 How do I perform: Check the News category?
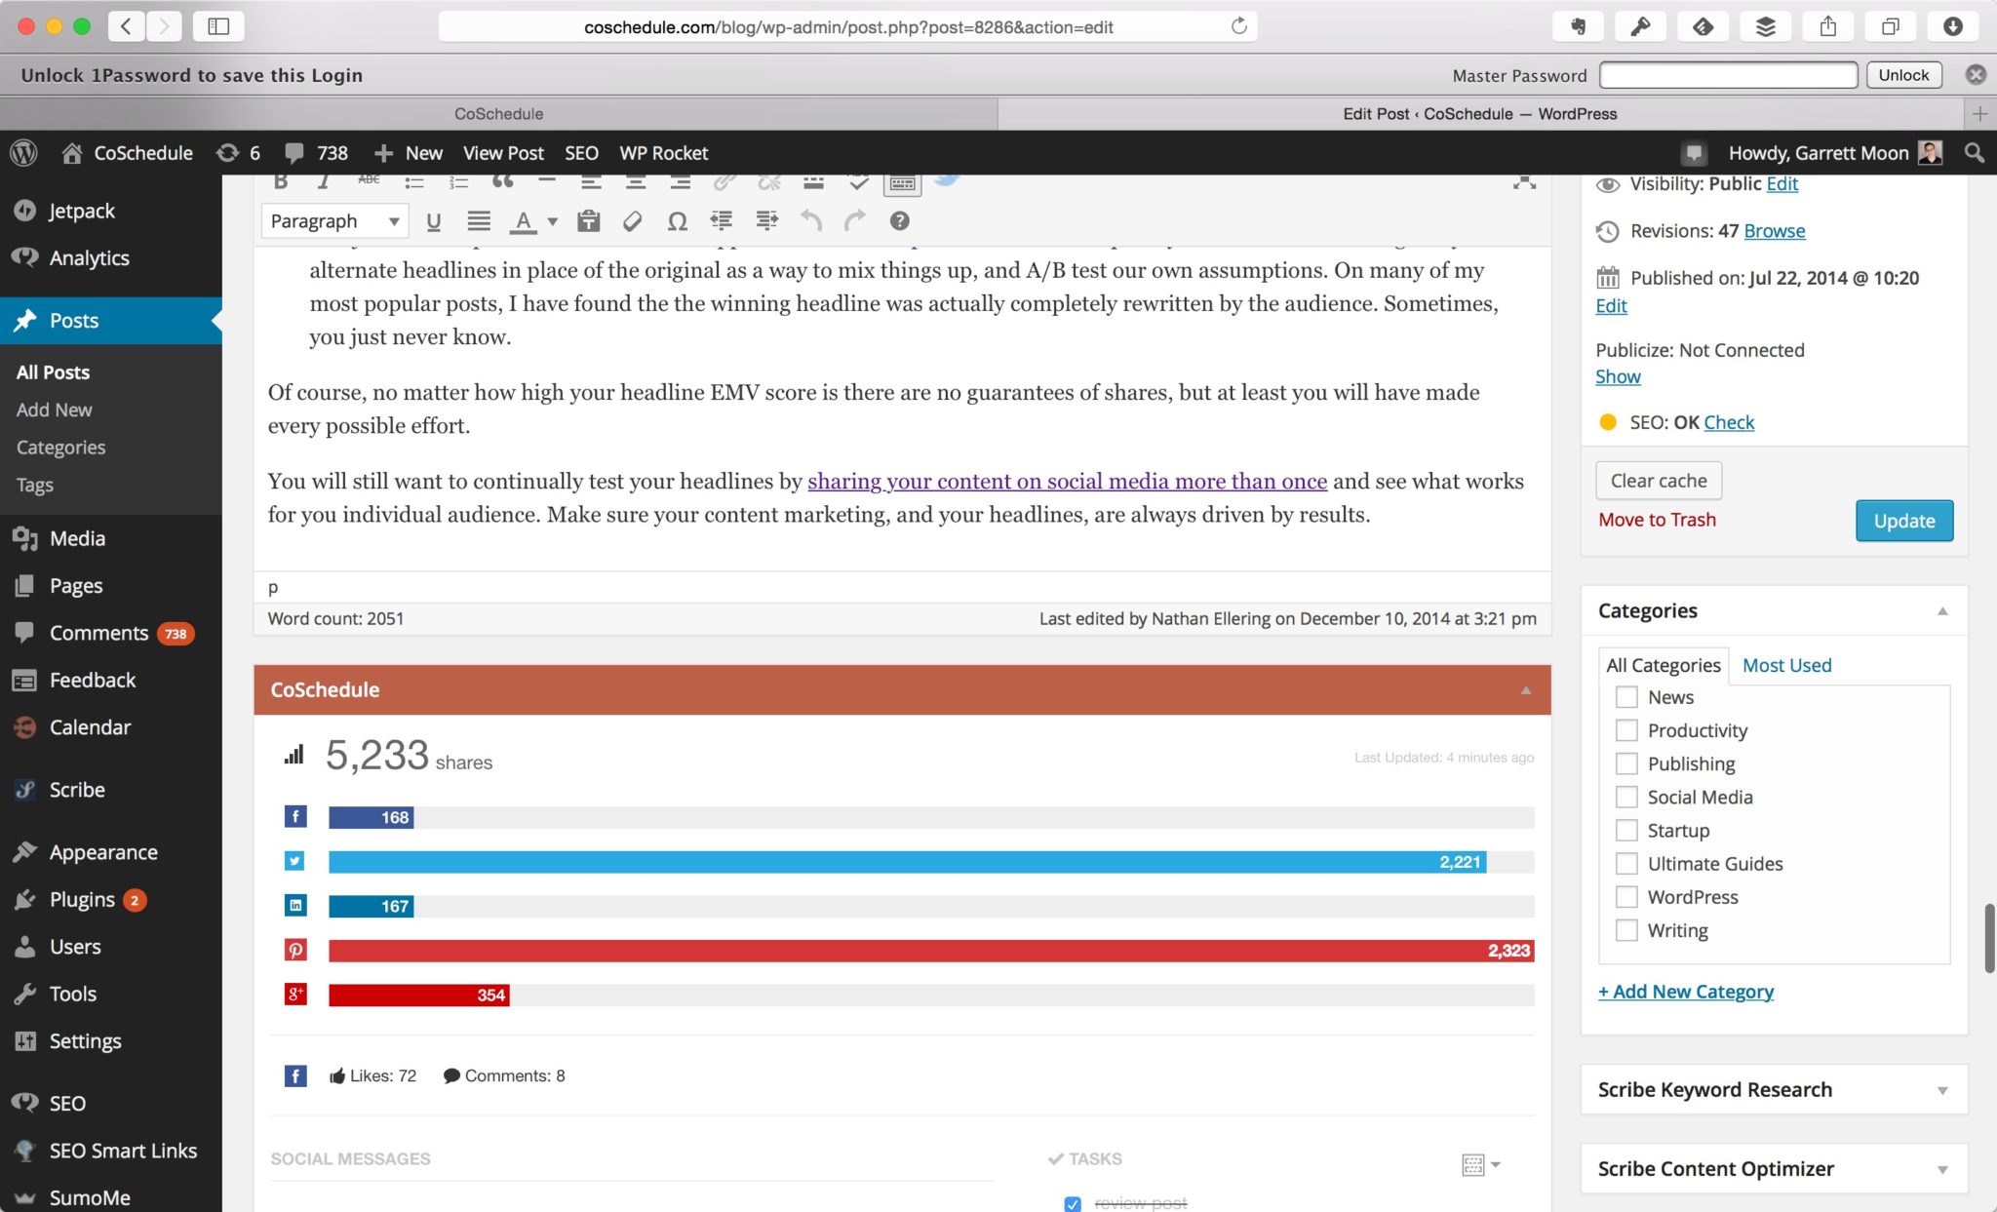pos(1626,697)
